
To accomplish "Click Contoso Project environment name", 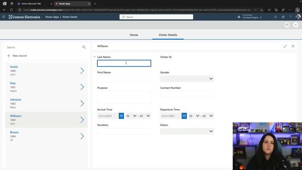I will (x=252, y=17).
